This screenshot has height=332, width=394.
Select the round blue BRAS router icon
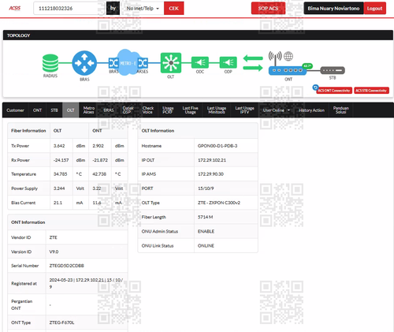coord(84,63)
